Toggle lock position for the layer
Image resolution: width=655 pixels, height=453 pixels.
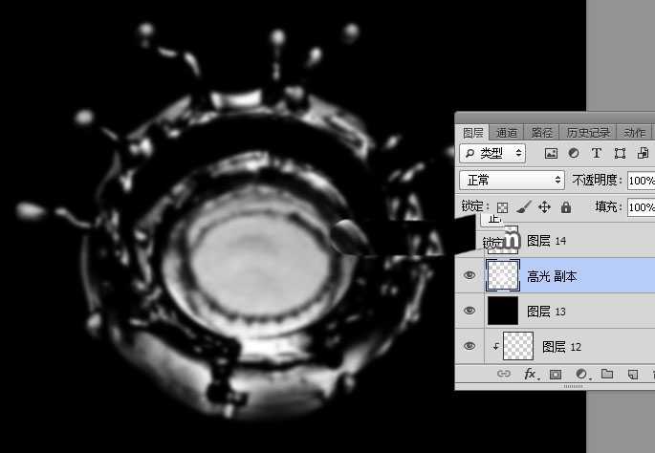pos(544,206)
